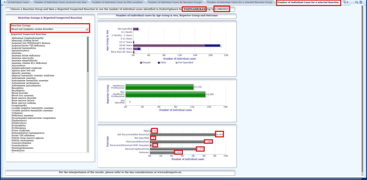Select Autoimmune haemolytic anaemia reaction

tap(30, 81)
